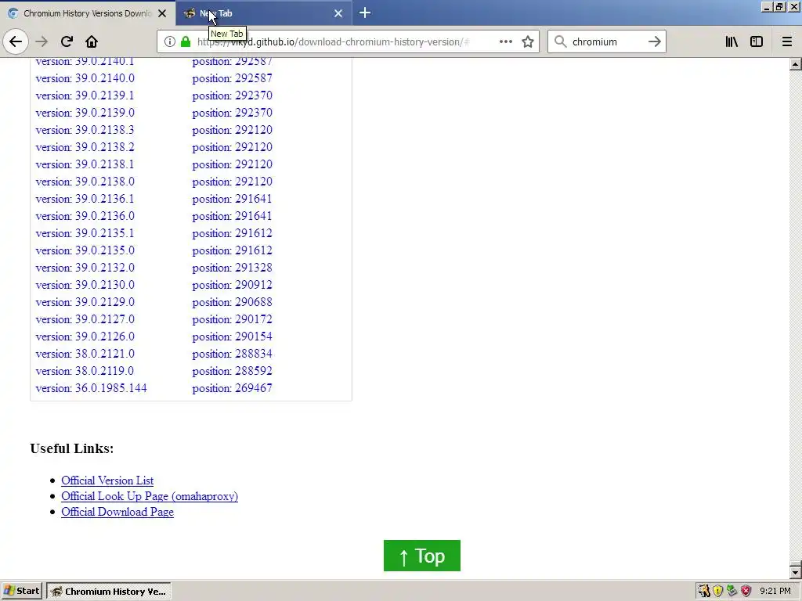This screenshot has width=802, height=601.
Task: Select version 39.0.2126.0 link
Action: [85, 336]
